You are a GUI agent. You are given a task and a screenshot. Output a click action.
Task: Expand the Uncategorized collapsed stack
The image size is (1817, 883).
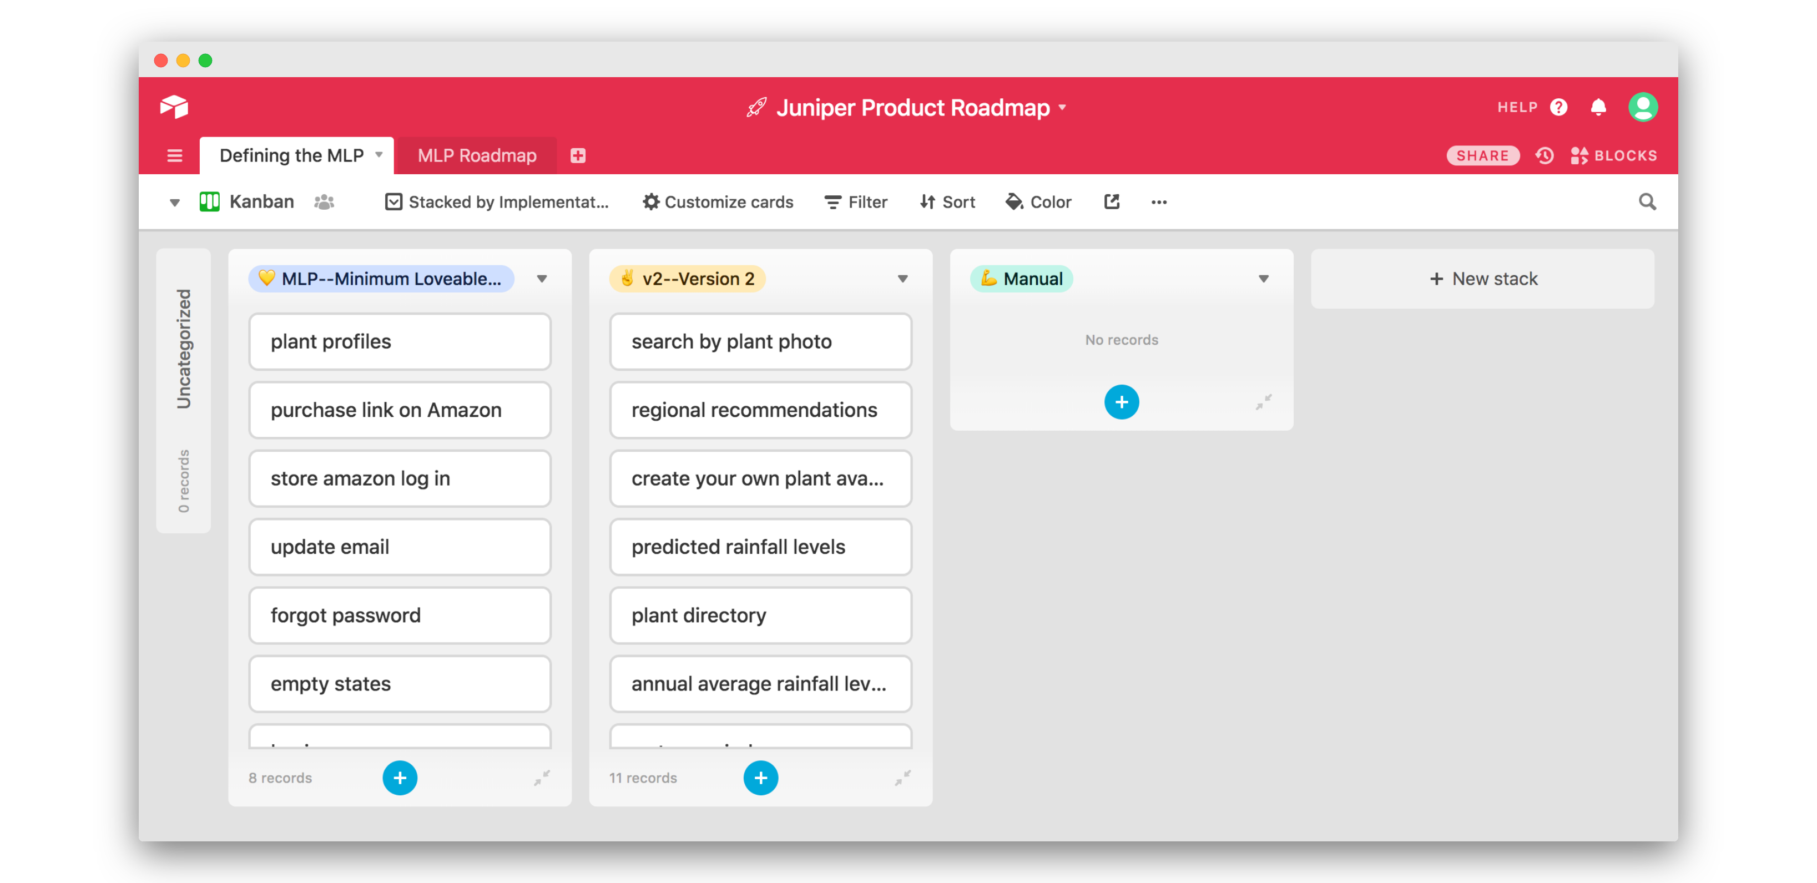(183, 391)
